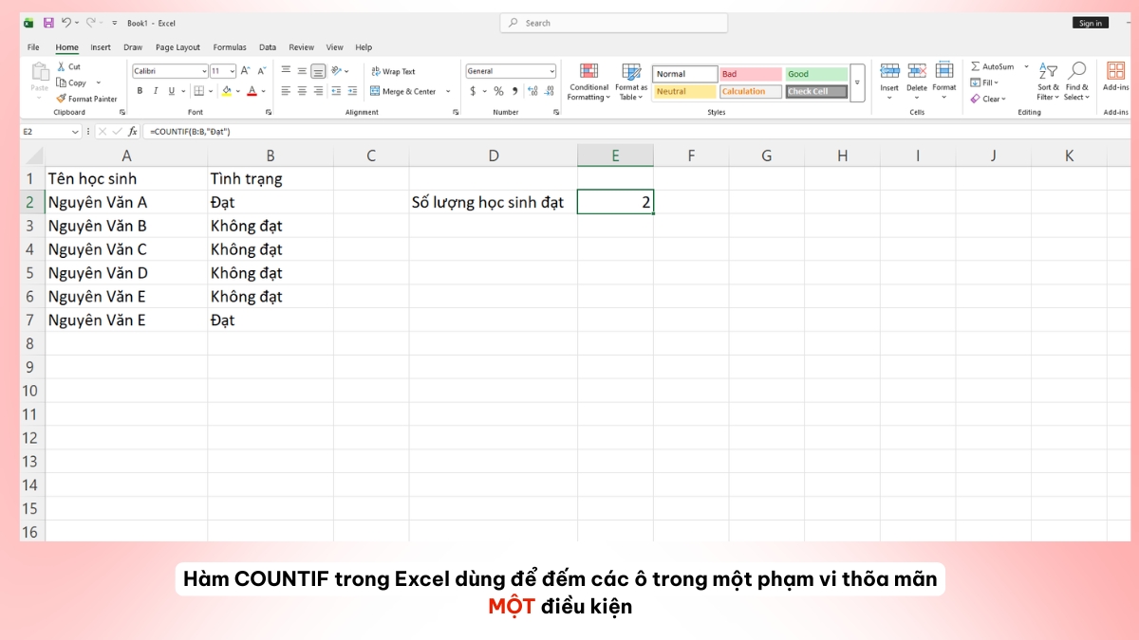Open the Data menu tab
Image resolution: width=1139 pixels, height=640 pixels.
(x=267, y=46)
